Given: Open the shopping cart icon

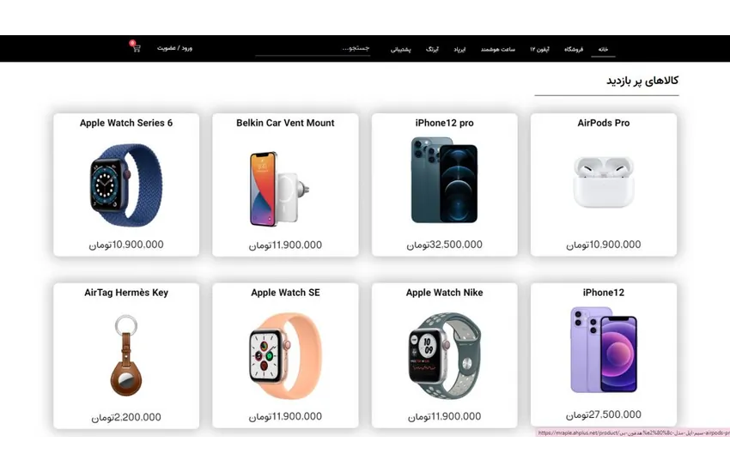Looking at the screenshot, I should [136, 46].
